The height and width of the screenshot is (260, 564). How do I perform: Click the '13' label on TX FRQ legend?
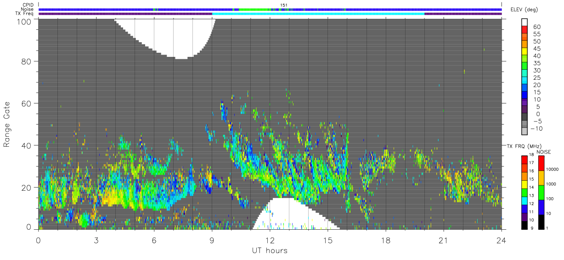(x=531, y=196)
